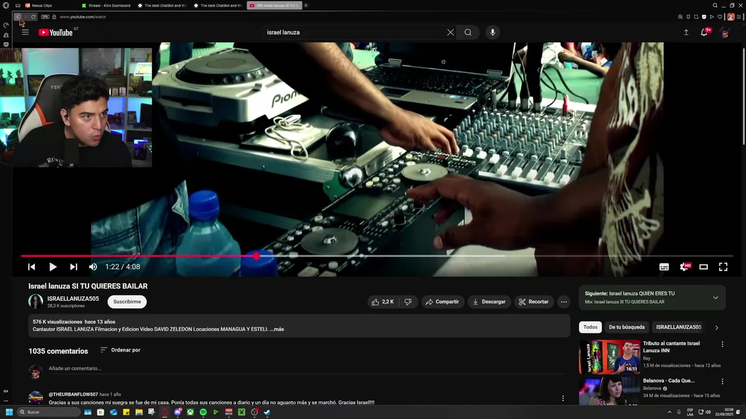
Task: Open the browser heart favorites icon
Action: tap(720, 17)
